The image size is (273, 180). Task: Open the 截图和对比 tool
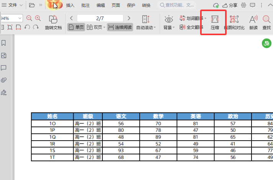click(x=234, y=23)
